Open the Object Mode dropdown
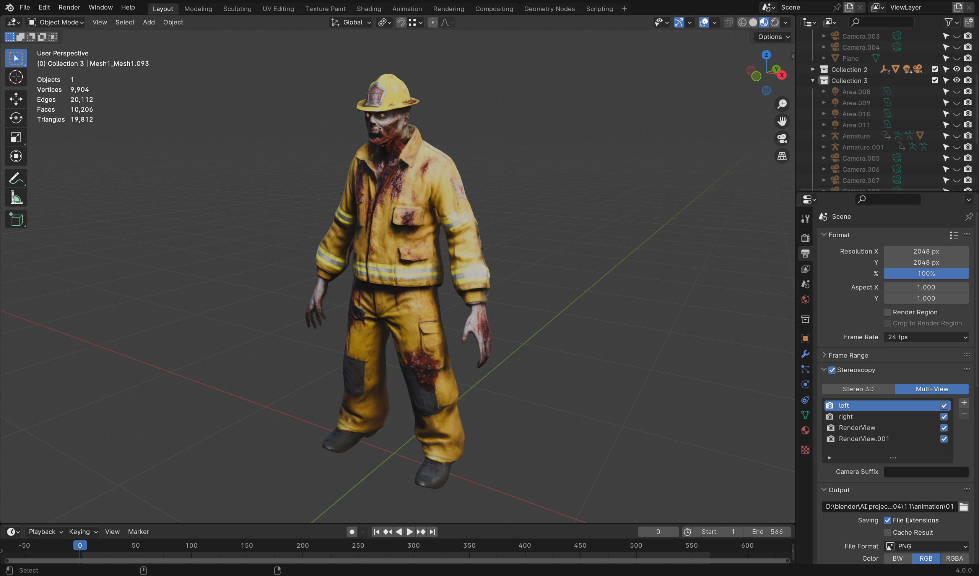979x576 pixels. pos(55,23)
